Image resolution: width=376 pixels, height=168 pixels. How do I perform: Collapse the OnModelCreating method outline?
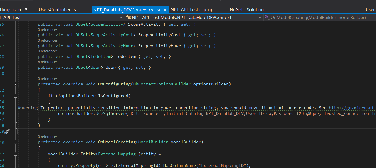coord(16,142)
